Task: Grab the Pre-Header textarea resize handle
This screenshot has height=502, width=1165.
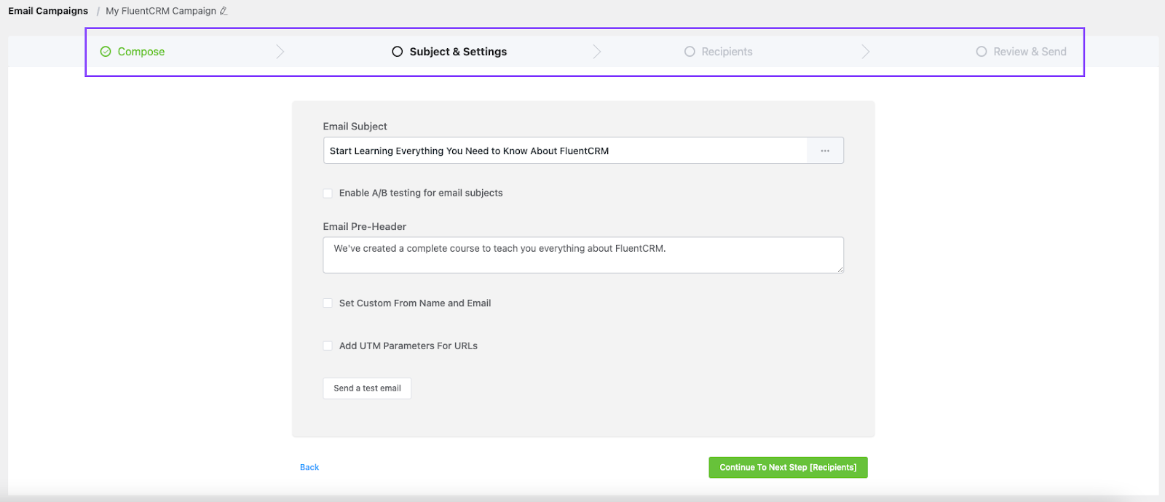Action: [x=840, y=270]
